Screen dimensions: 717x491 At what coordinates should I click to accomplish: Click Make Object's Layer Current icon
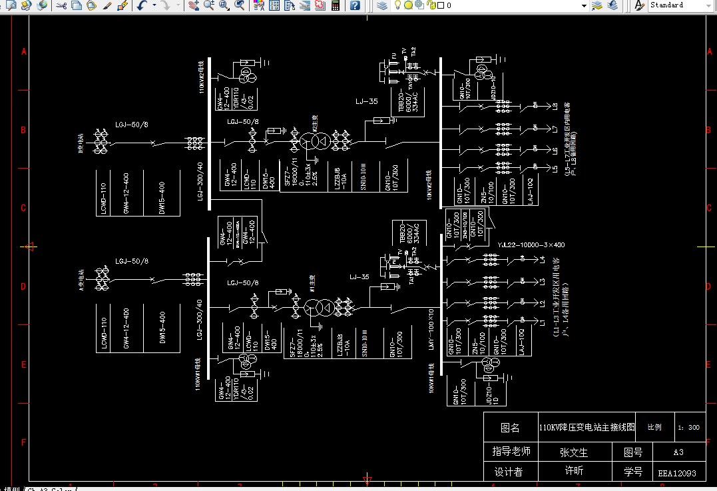[597, 5]
